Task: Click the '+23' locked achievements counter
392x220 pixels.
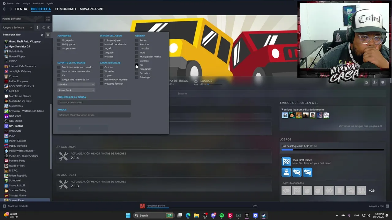Action: click(x=371, y=190)
